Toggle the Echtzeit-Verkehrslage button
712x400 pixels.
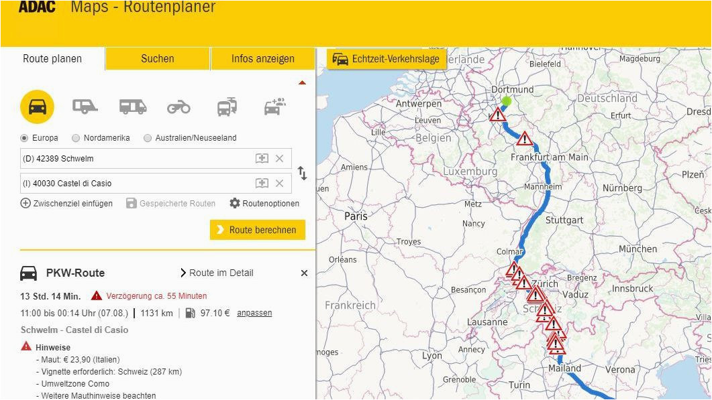point(387,59)
